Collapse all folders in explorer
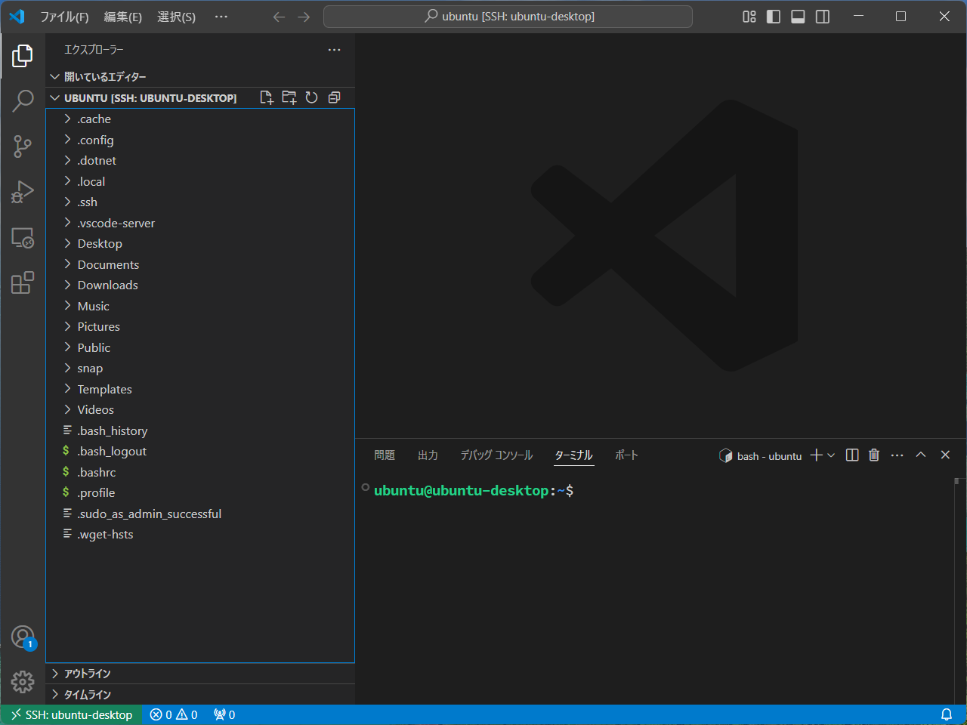The image size is (967, 725). coord(334,97)
